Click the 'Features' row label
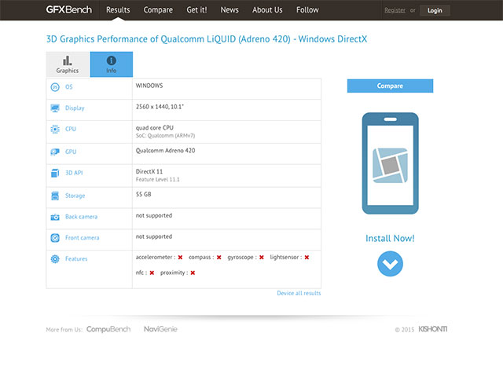 pos(76,259)
